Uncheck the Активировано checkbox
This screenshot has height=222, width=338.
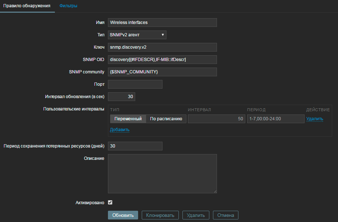click(110, 202)
